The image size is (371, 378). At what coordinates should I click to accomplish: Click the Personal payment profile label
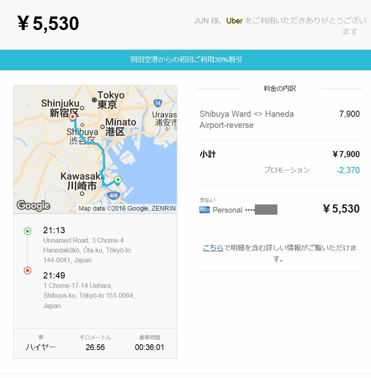pyautogui.click(x=227, y=210)
